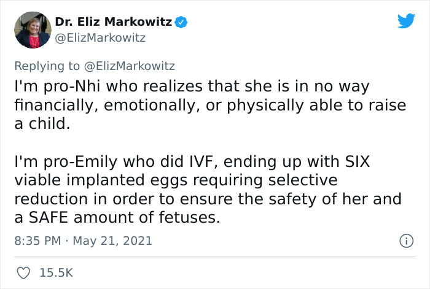Open Dr. Eliz Markowitz's profile photo
Image resolution: width=430 pixels, height=289 pixels.
pos(31,29)
